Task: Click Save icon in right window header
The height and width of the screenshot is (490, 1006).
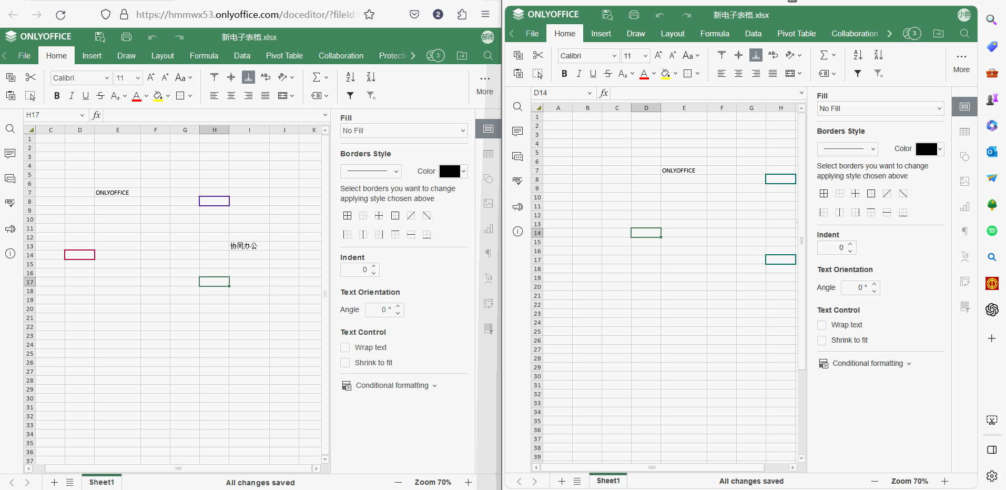Action: tap(607, 15)
